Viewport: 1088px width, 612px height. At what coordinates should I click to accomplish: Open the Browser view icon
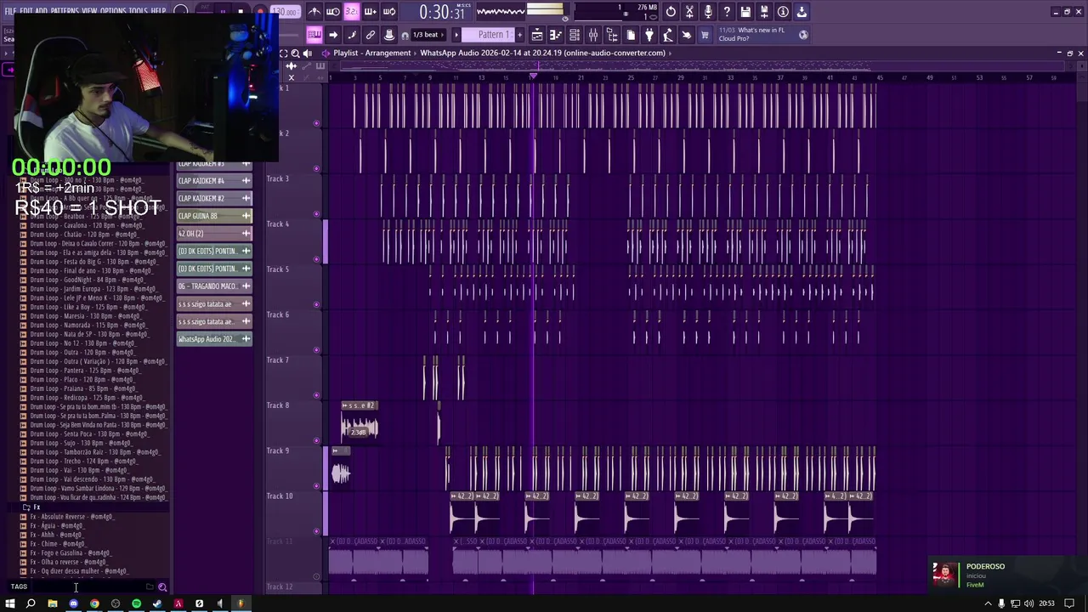[x=612, y=35]
